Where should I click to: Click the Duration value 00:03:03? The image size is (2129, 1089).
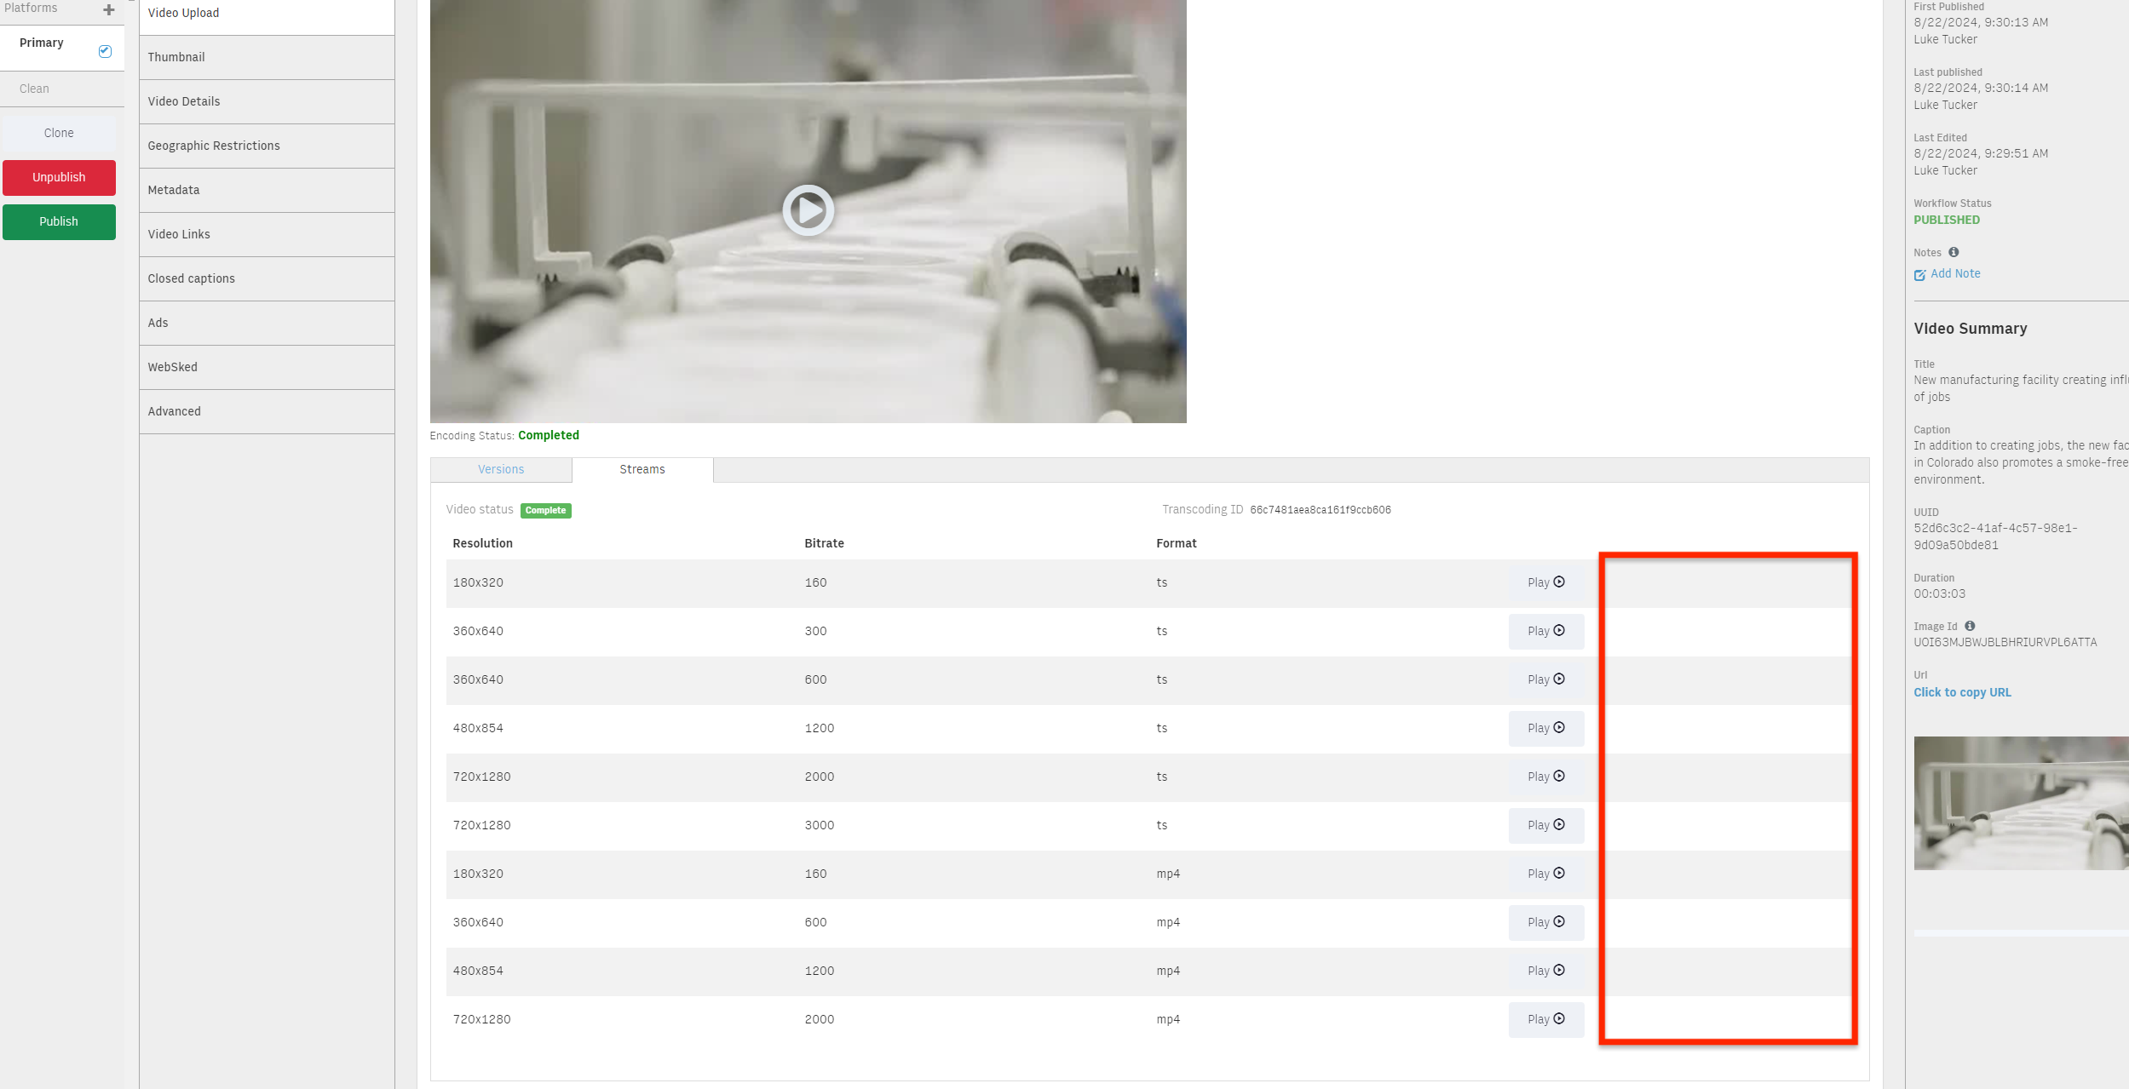pos(1939,593)
